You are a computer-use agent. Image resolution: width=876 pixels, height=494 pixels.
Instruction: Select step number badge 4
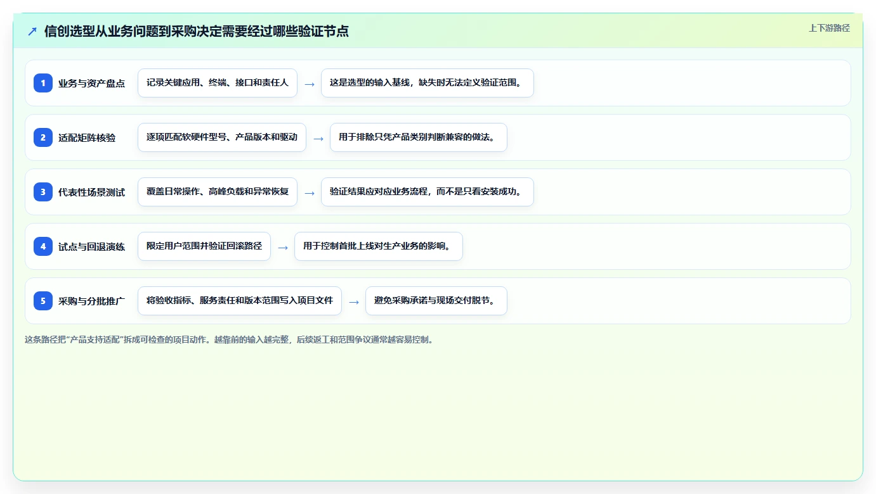(x=43, y=246)
